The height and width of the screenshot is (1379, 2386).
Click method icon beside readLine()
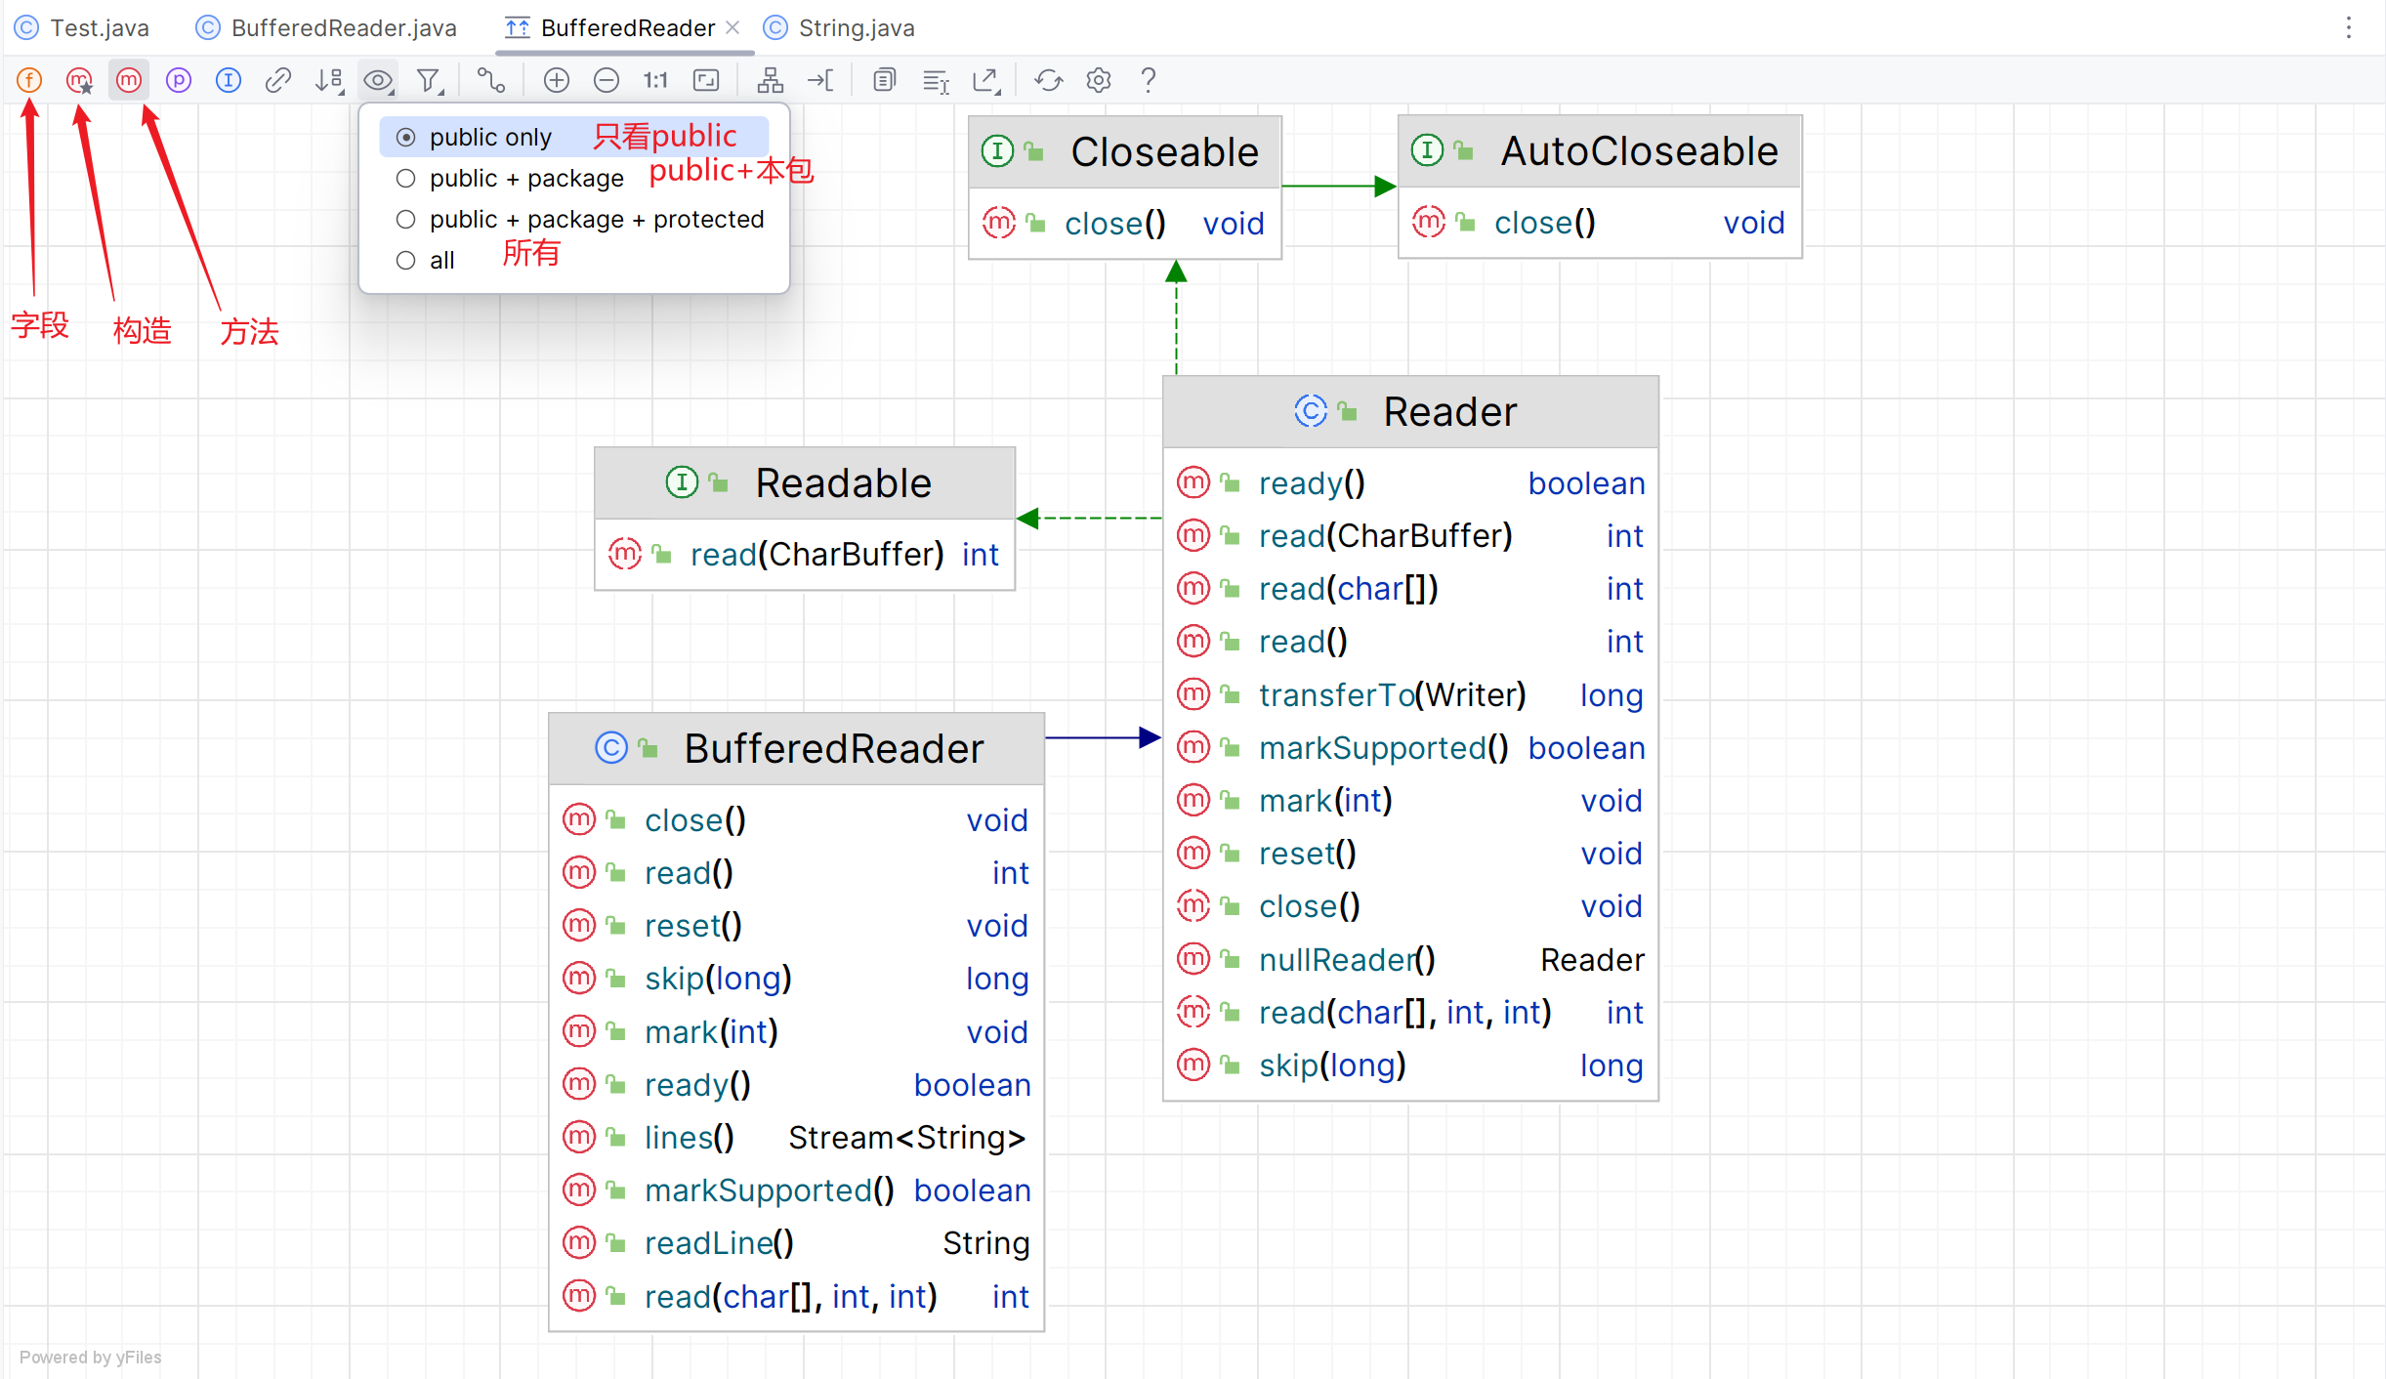tap(579, 1242)
